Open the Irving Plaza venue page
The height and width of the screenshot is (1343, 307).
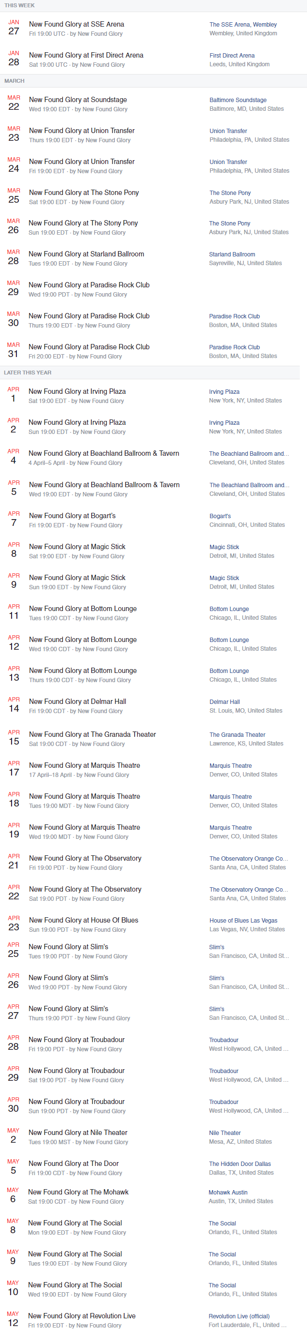224,391
